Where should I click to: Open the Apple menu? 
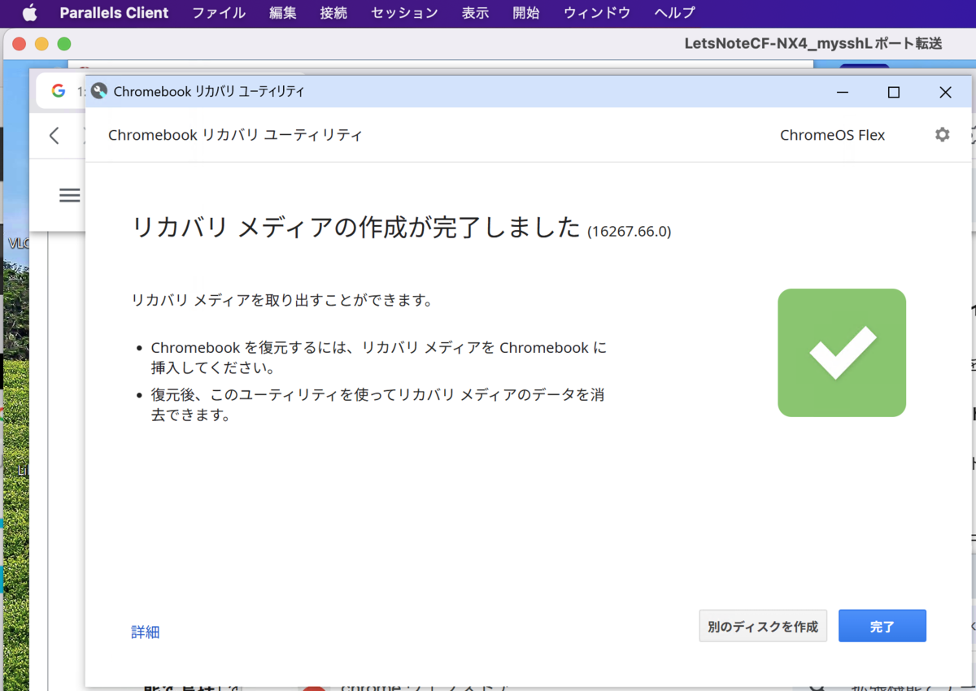29,13
